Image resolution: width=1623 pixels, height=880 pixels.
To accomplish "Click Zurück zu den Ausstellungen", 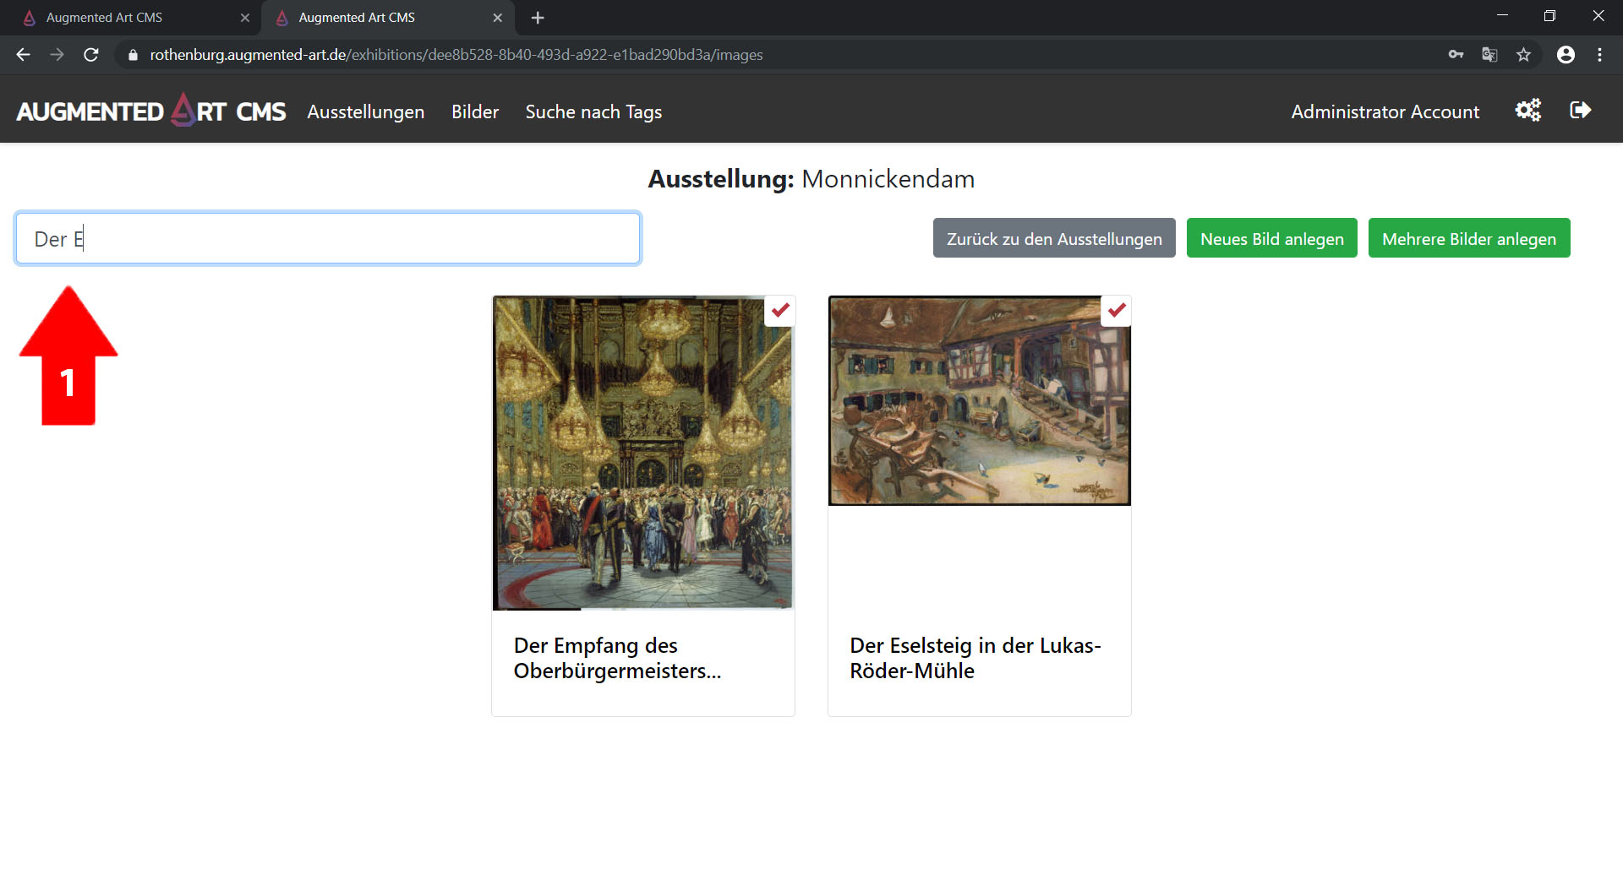I will (1054, 238).
